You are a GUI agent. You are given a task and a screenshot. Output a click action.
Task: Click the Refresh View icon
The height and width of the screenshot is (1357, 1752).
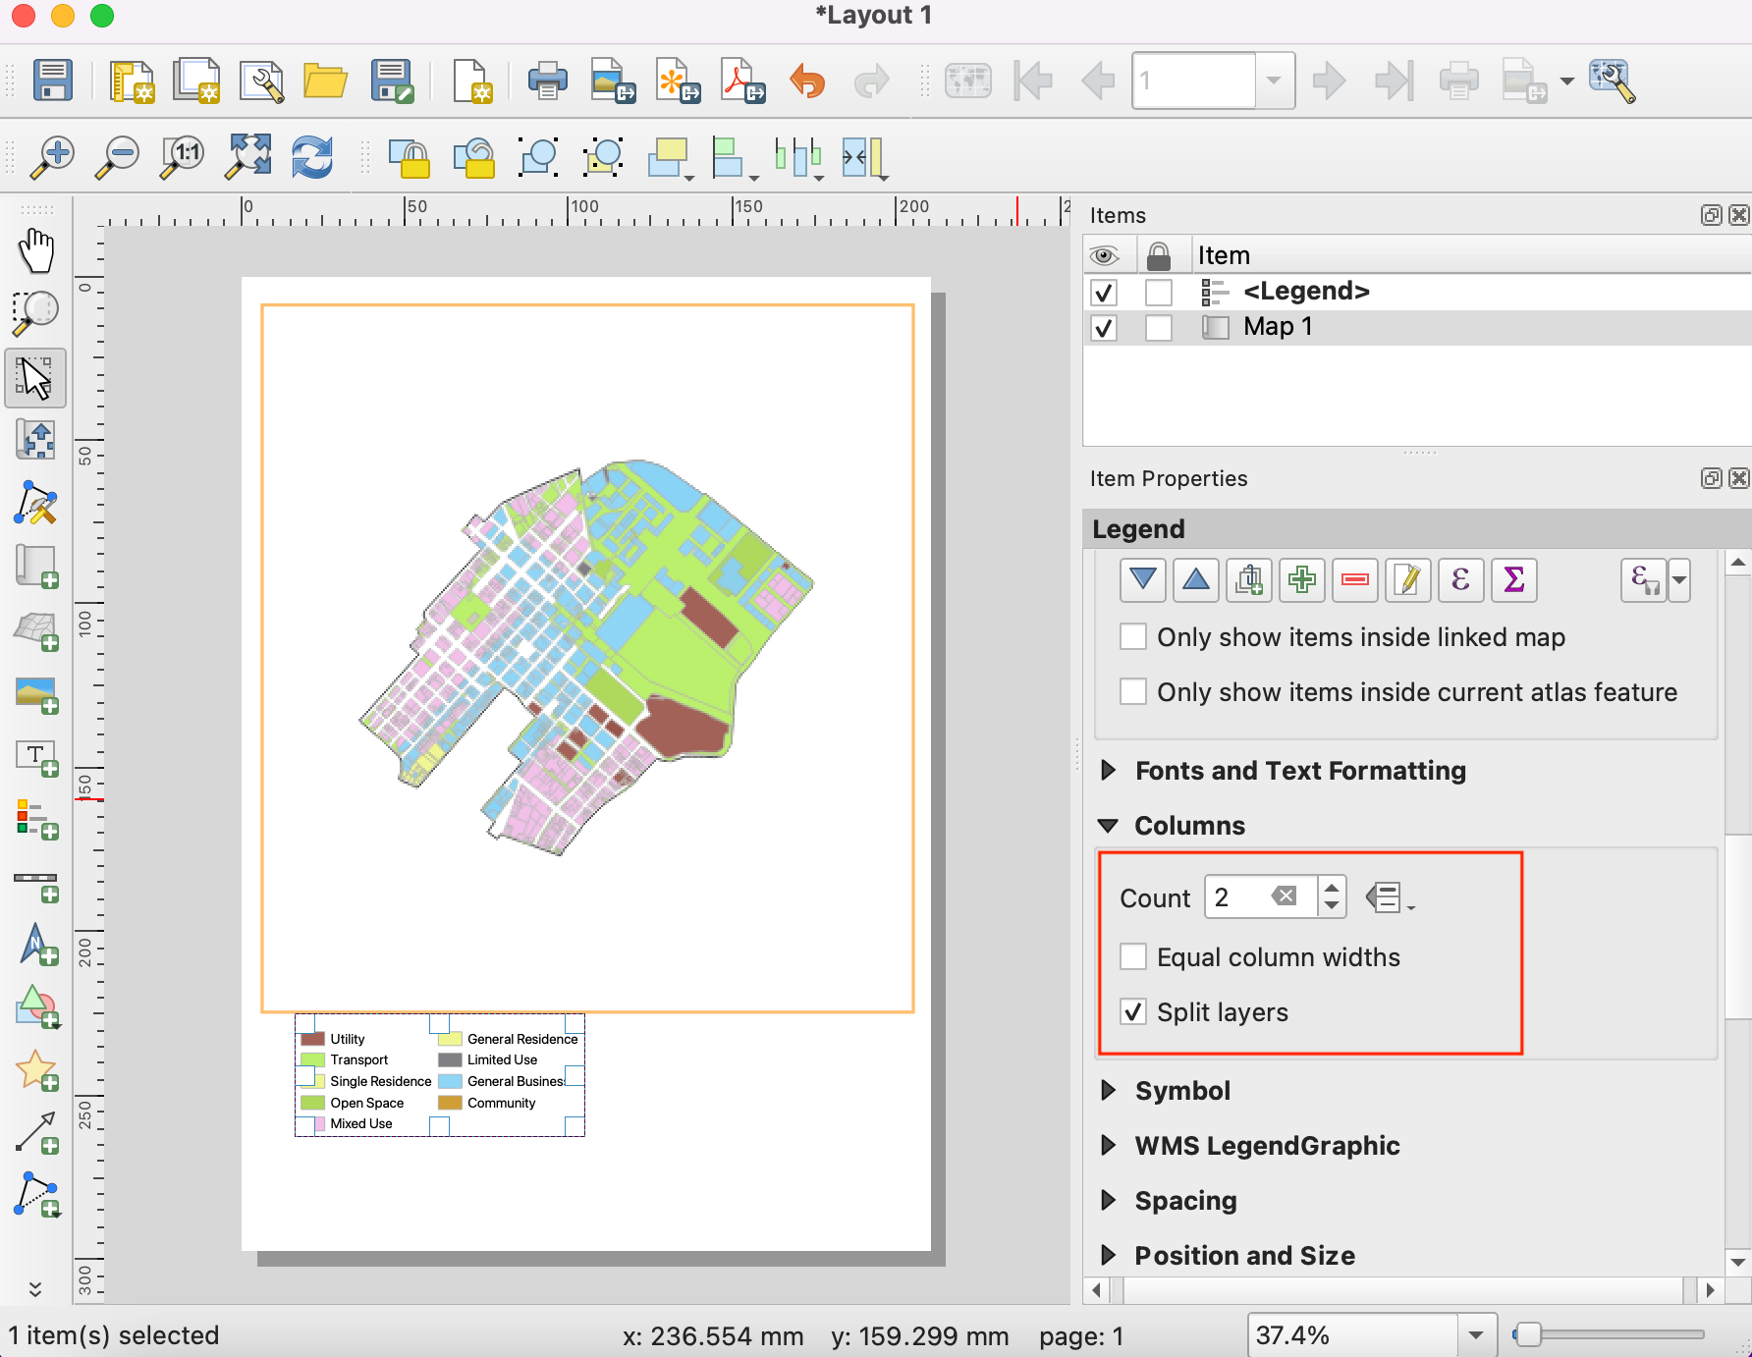point(312,157)
